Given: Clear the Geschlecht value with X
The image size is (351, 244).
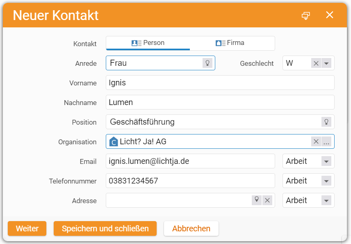Looking at the screenshot, I should click(x=316, y=63).
